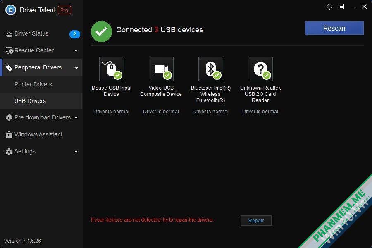Image resolution: width=372 pixels, height=248 pixels.
Task: Collapse the Peripheral Drivers arrow
Action: point(76,68)
